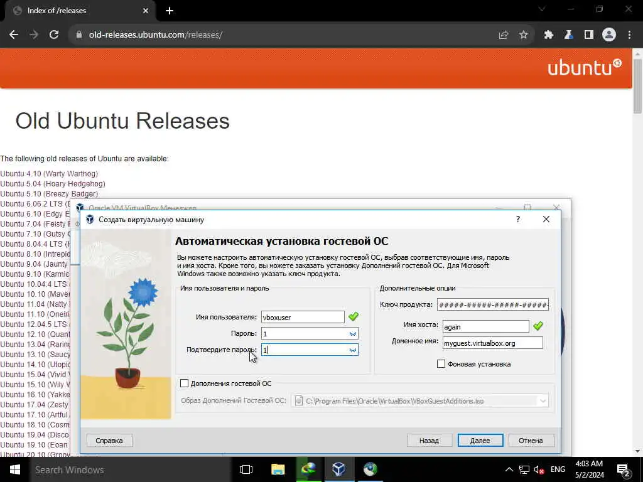Viewport: 643px width, 482px height.
Task: Expand the VBoxGuestAdditions.iso path dropdown
Action: click(x=543, y=401)
